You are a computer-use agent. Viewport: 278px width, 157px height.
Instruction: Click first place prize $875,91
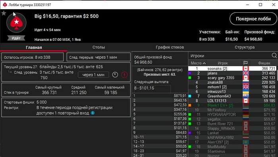coord(180,96)
